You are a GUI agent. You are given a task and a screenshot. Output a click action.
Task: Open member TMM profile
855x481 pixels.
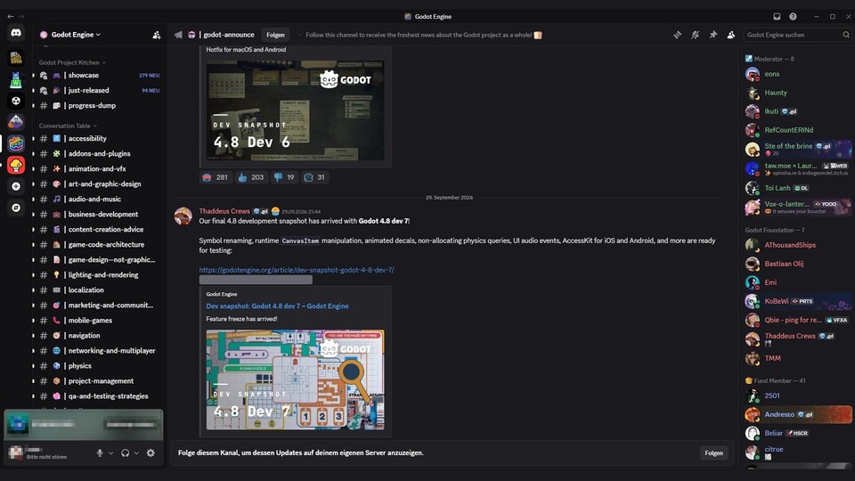point(797,358)
